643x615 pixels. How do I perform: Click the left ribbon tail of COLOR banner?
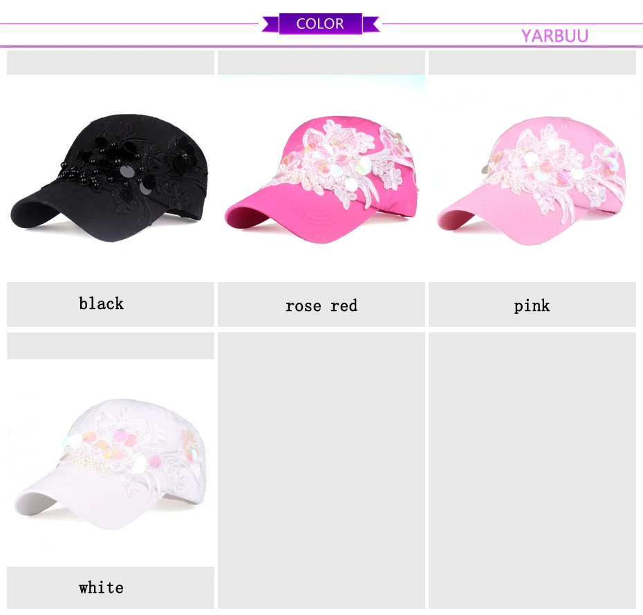(x=270, y=24)
